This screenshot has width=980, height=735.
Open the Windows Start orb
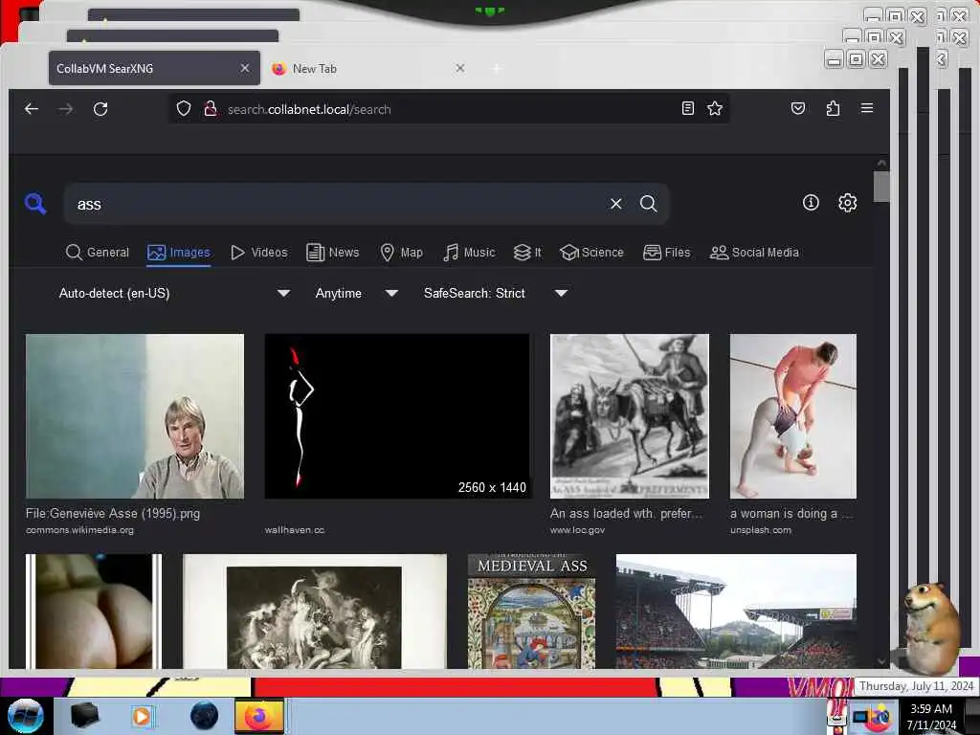pyautogui.click(x=25, y=716)
